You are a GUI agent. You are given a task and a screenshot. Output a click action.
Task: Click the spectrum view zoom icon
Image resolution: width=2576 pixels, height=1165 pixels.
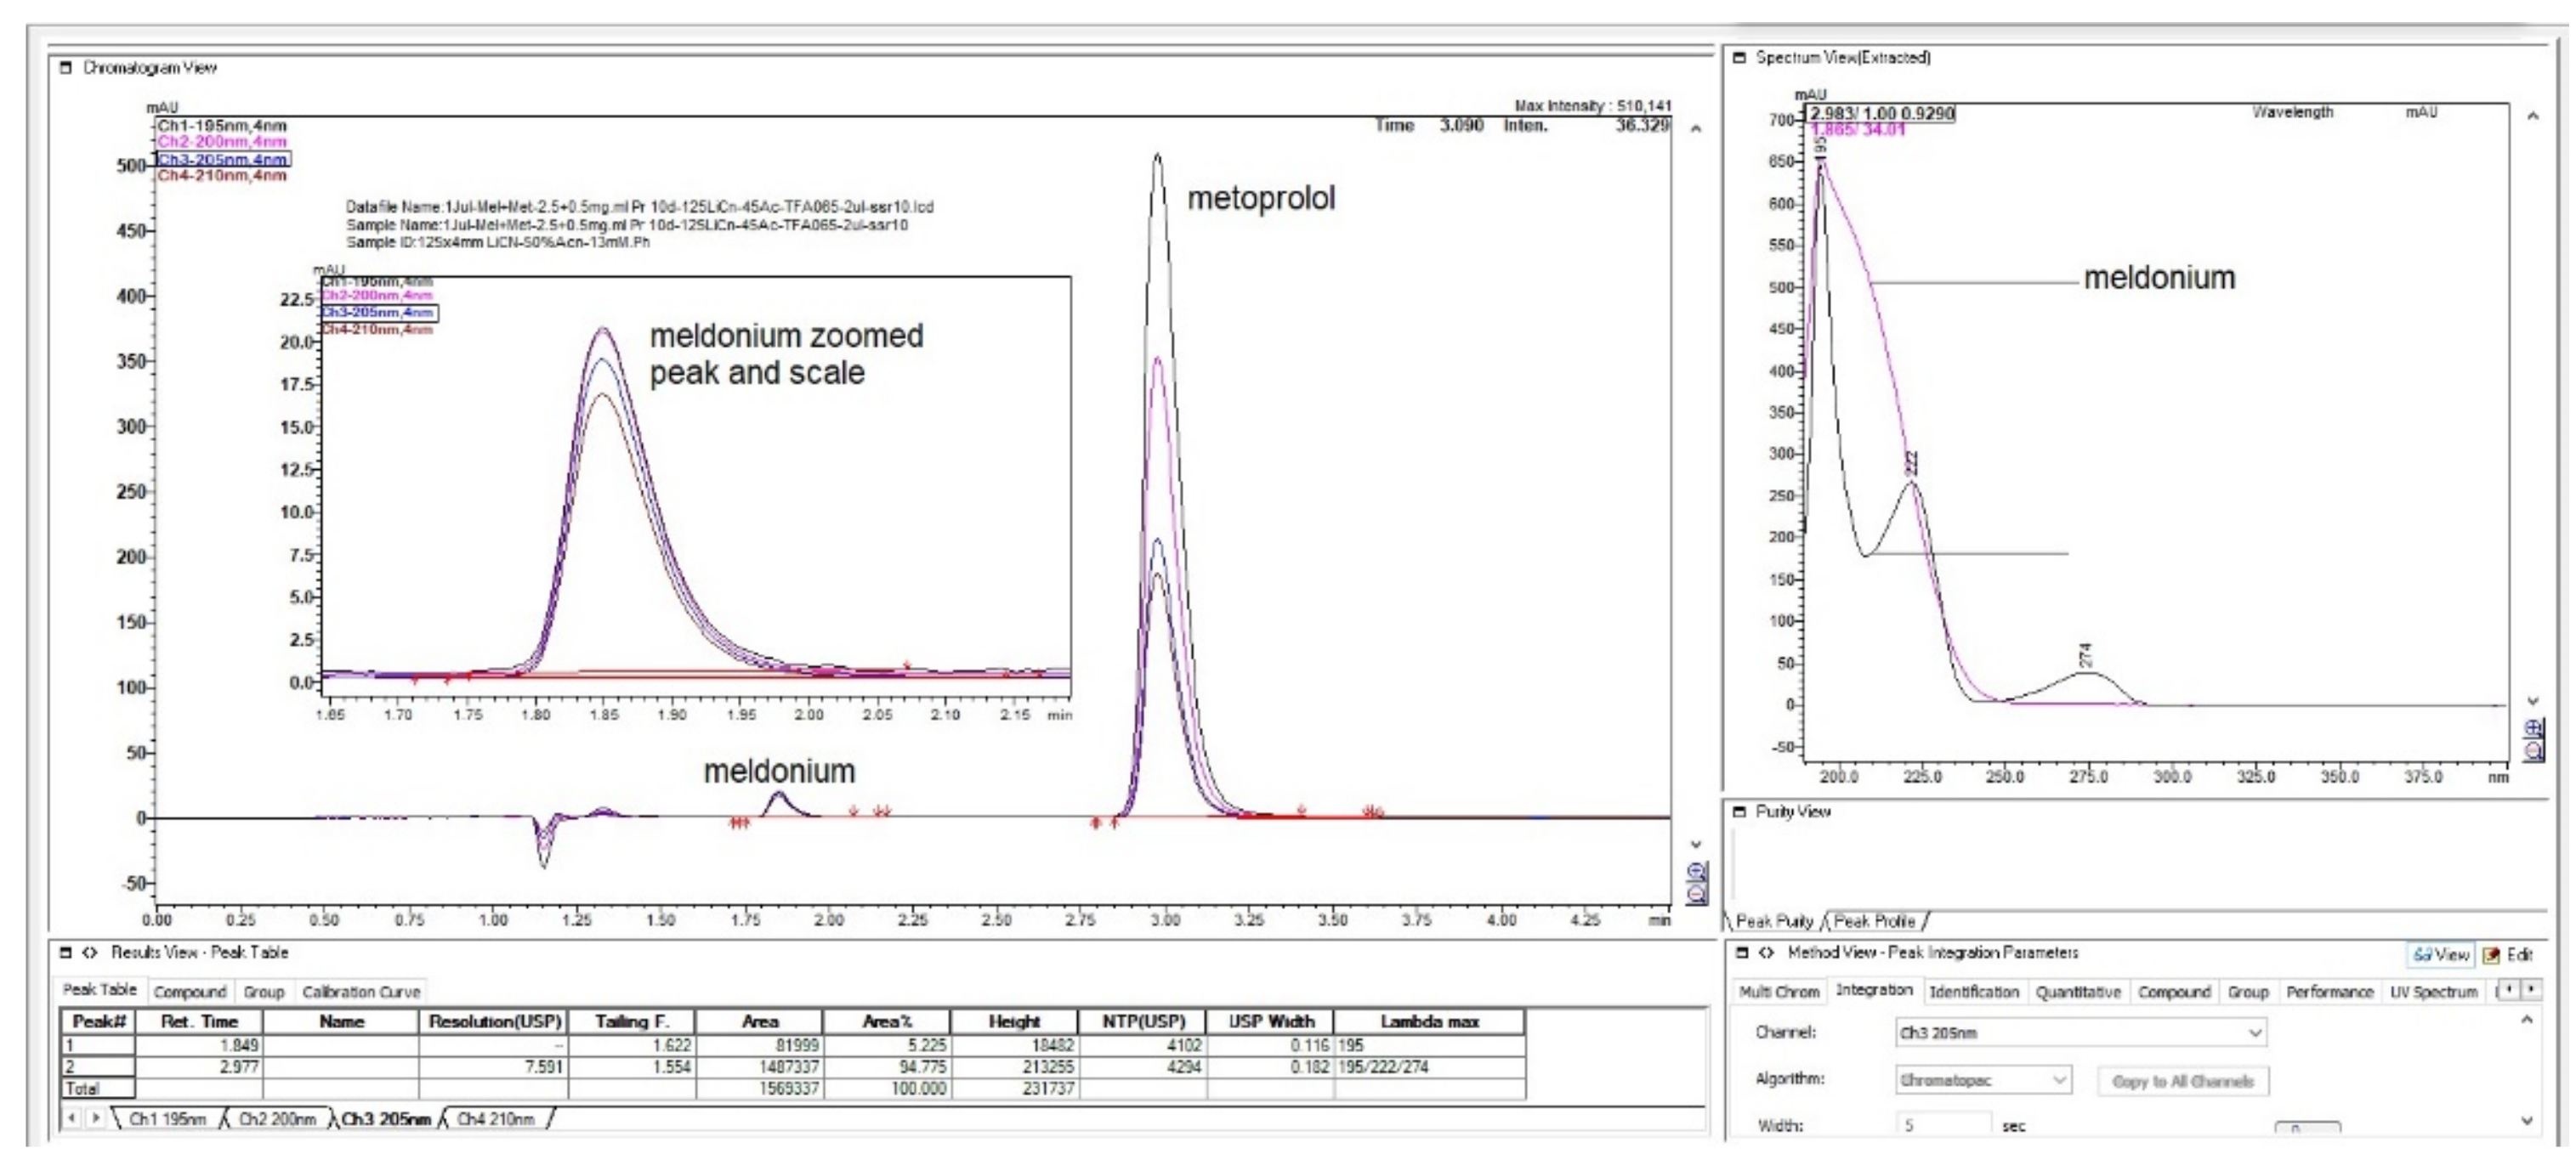[x=2534, y=740]
